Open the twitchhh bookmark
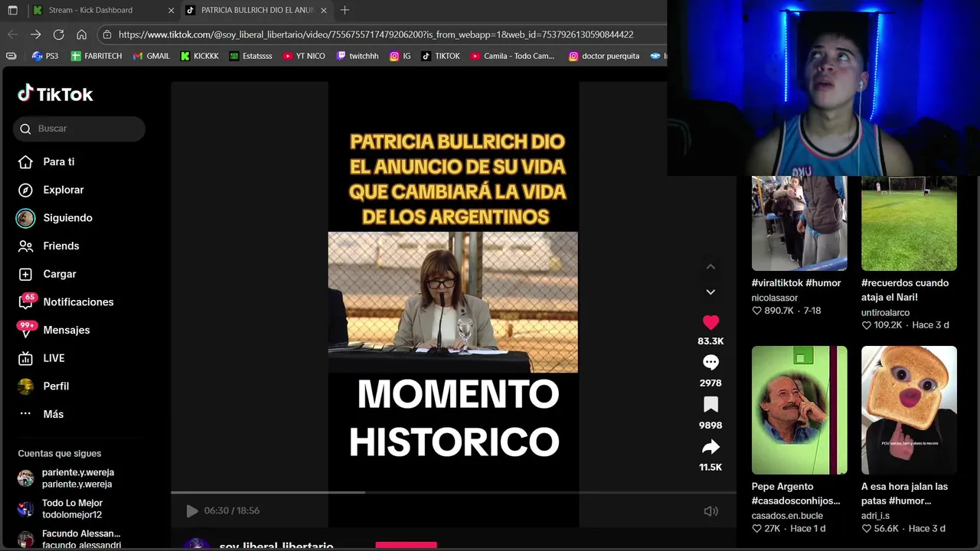 click(x=358, y=56)
